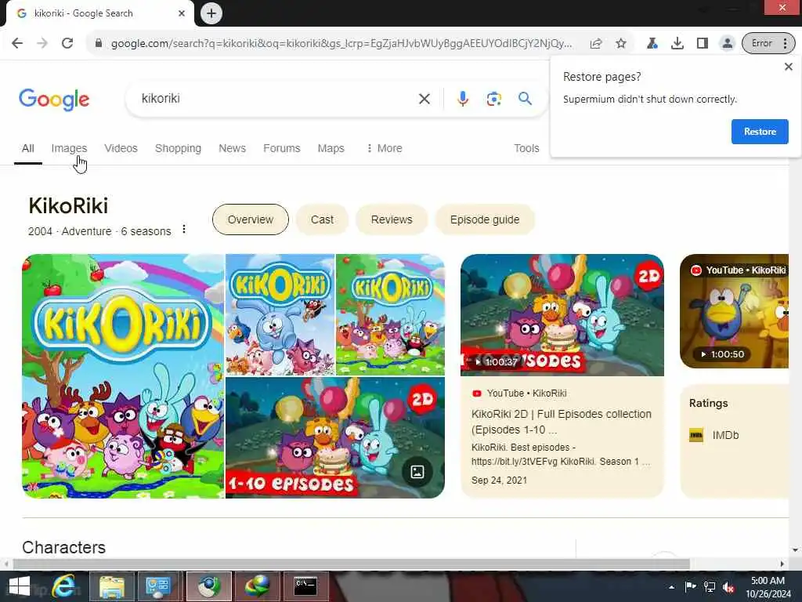The width and height of the screenshot is (802, 602).
Task: Switch to the News tab
Action: pos(232,148)
